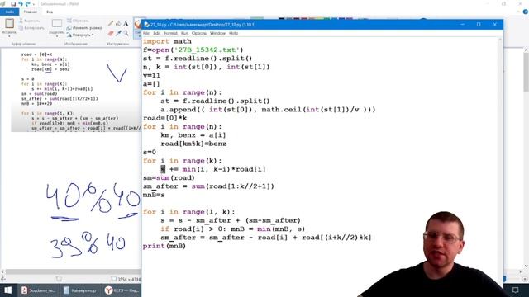This screenshot has width=529, height=297.
Task: Click Paint's scroll-up arrow on vertical scrollbar
Action: [526, 50]
